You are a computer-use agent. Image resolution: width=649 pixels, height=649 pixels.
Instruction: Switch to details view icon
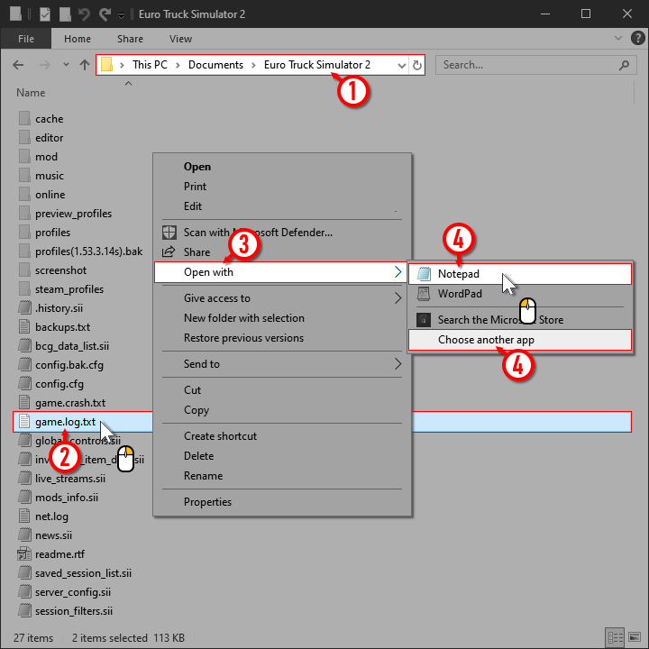615,637
